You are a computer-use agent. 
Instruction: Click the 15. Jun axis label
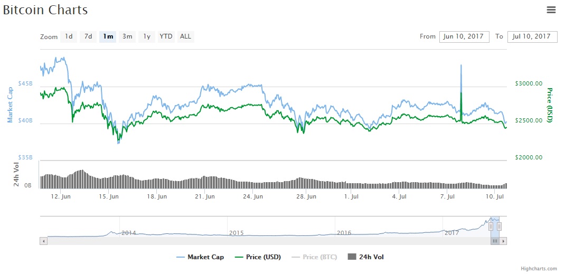coord(109,196)
